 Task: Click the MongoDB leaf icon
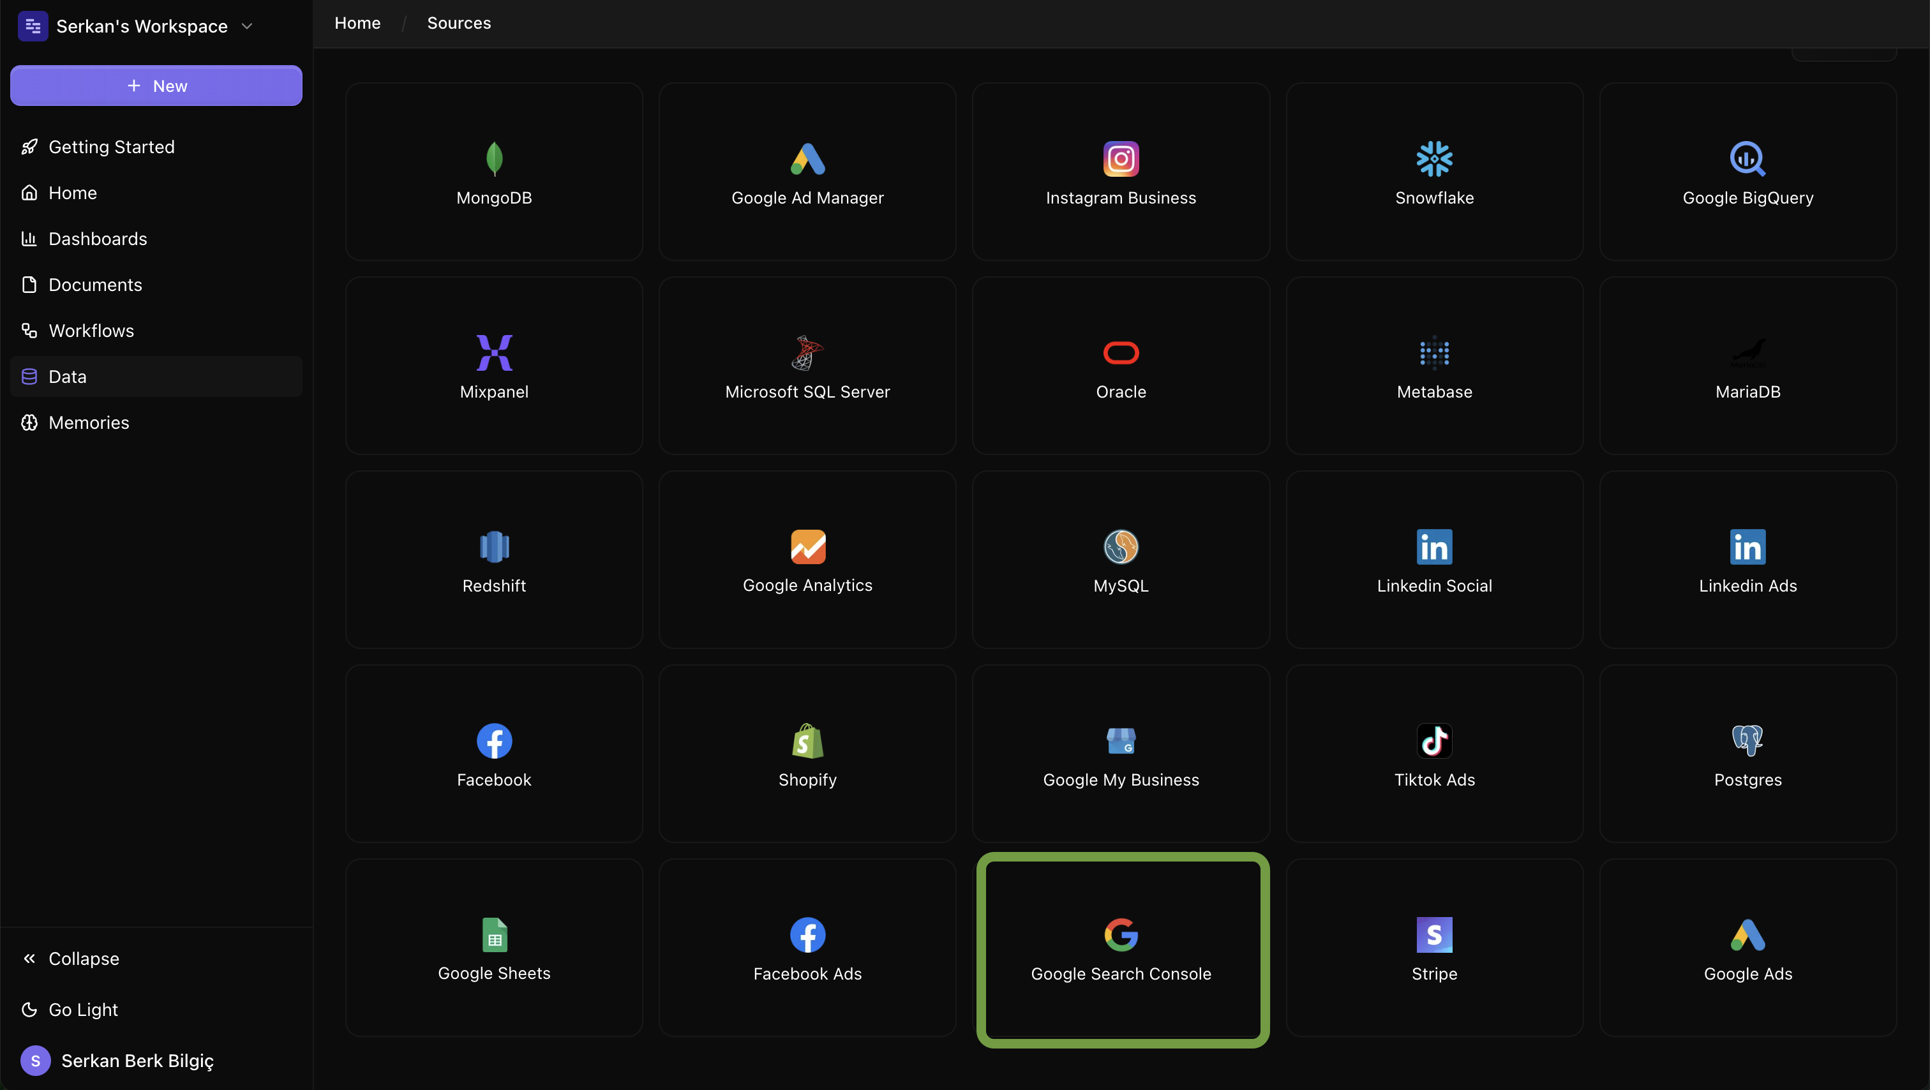(494, 158)
